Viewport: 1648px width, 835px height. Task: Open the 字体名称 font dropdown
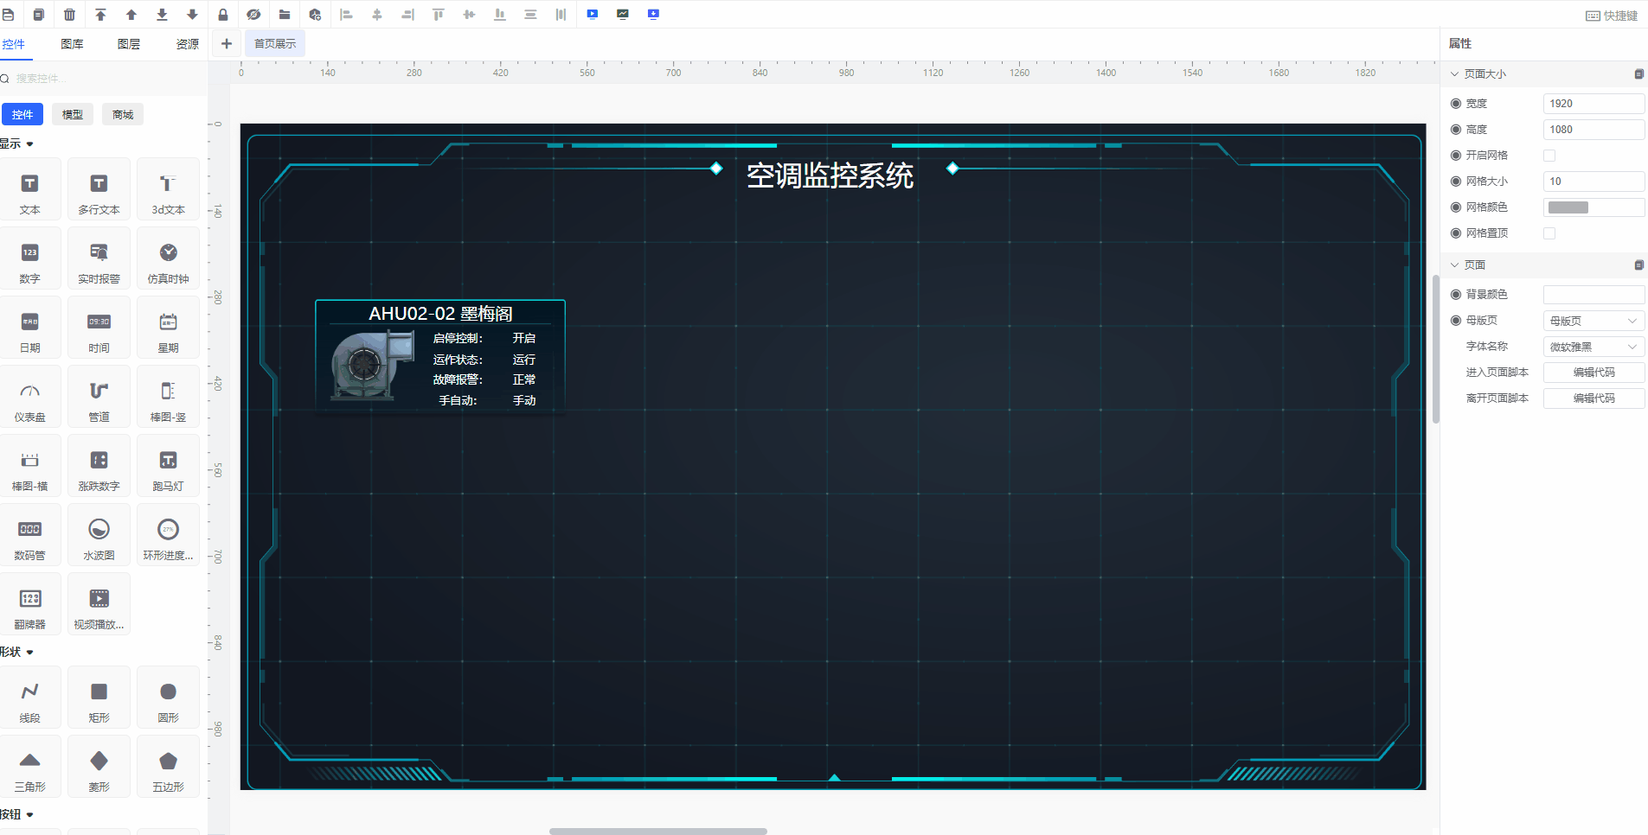[x=1593, y=347]
